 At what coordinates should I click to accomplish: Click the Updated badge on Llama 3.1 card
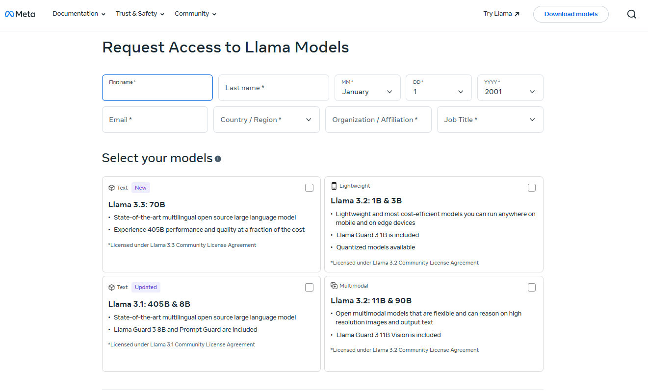tap(146, 288)
